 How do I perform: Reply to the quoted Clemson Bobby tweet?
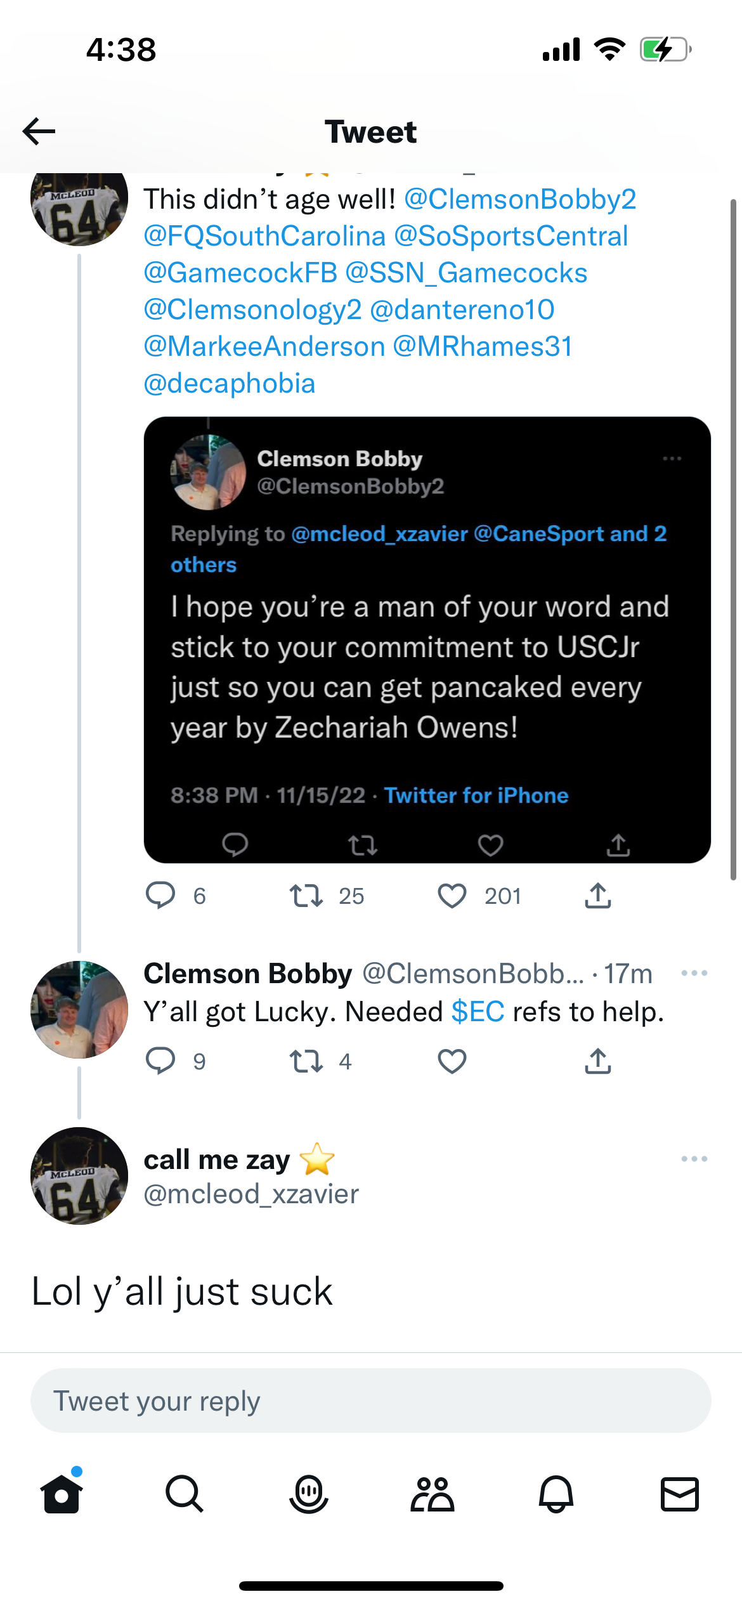coord(235,844)
